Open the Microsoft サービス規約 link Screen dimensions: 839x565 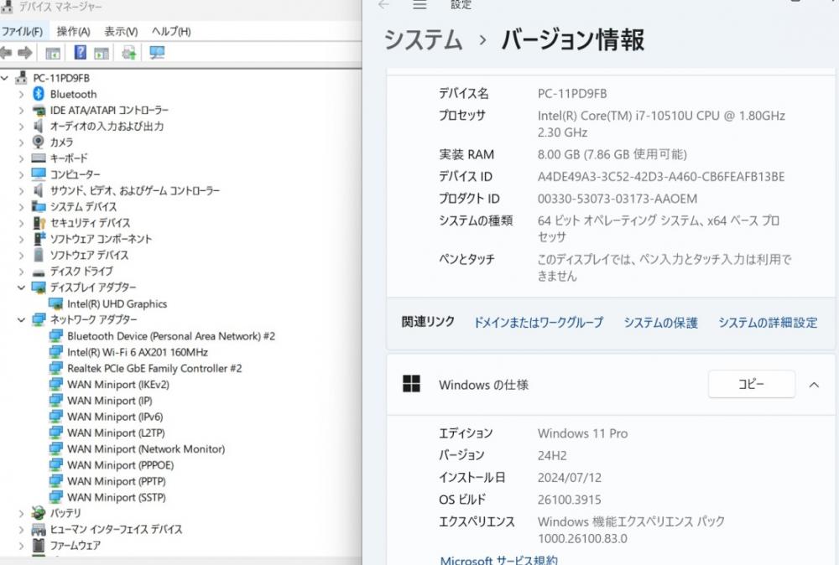pyautogui.click(x=498, y=560)
